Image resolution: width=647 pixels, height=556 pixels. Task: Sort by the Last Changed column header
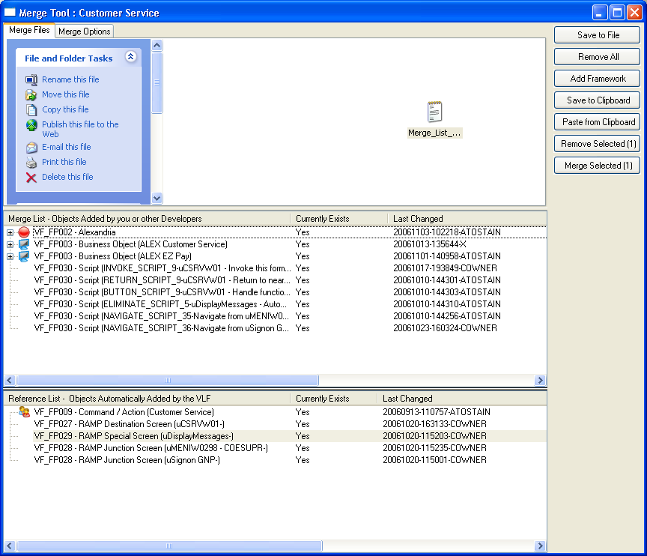tap(418, 219)
